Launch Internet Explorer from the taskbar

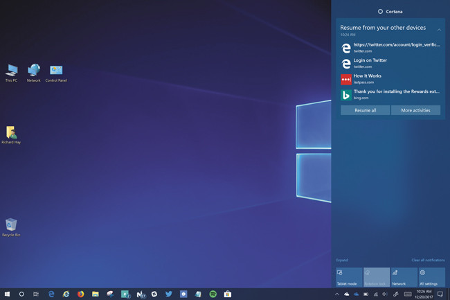tap(66, 294)
